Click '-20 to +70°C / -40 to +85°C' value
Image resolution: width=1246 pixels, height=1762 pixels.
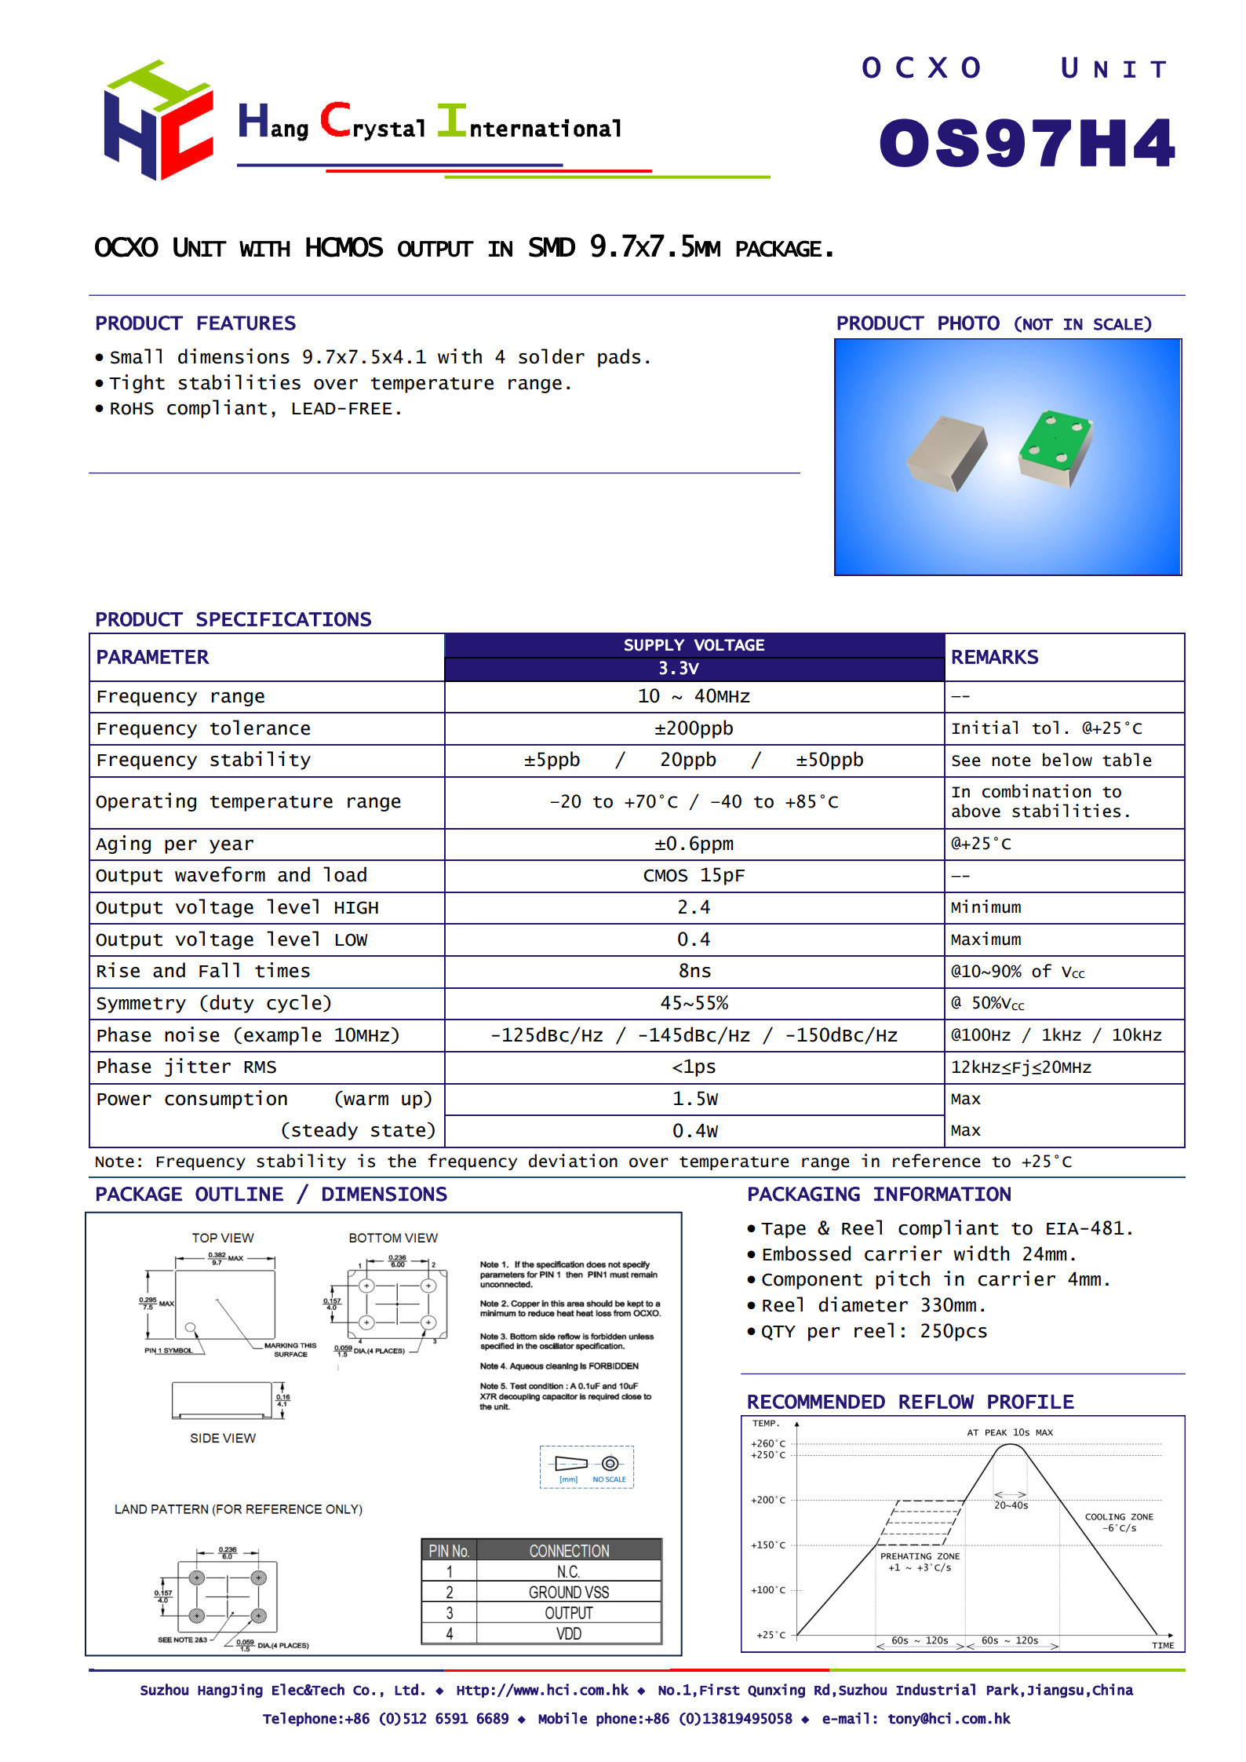tap(694, 802)
